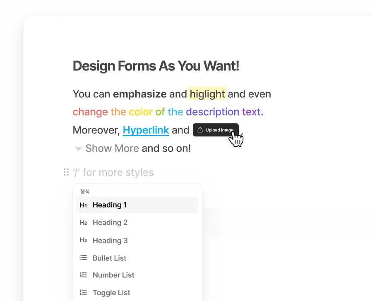Click the Show More toggle text

(x=112, y=148)
